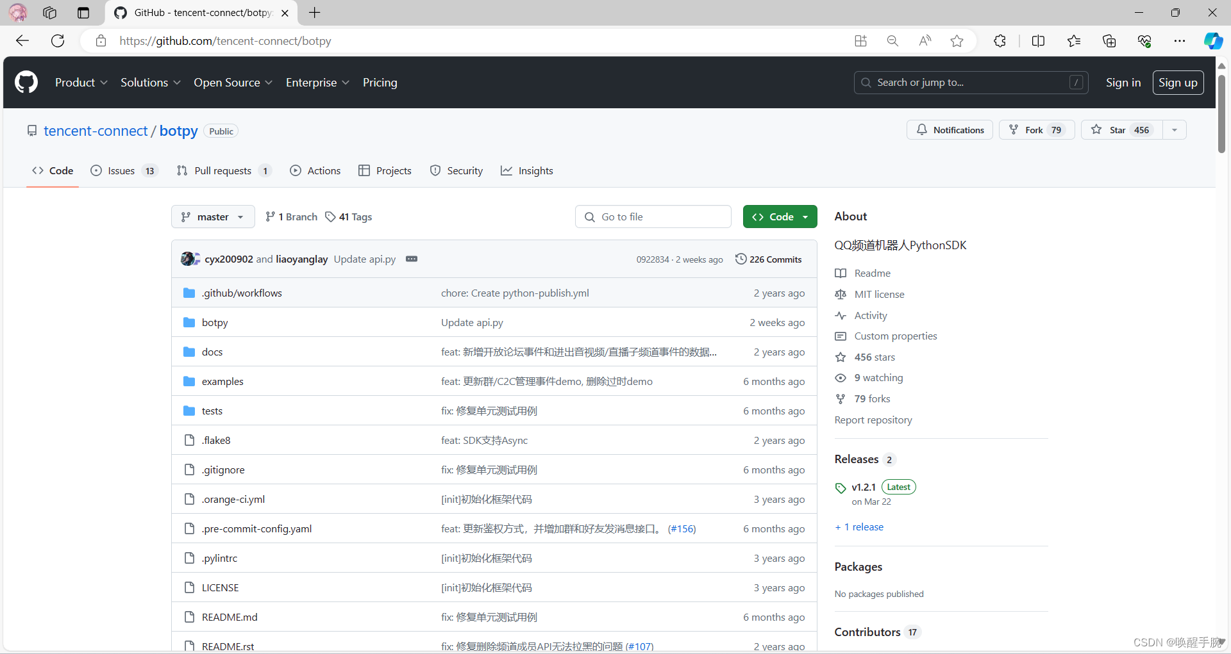Open Custom properties link
The image size is (1231, 654).
896,336
